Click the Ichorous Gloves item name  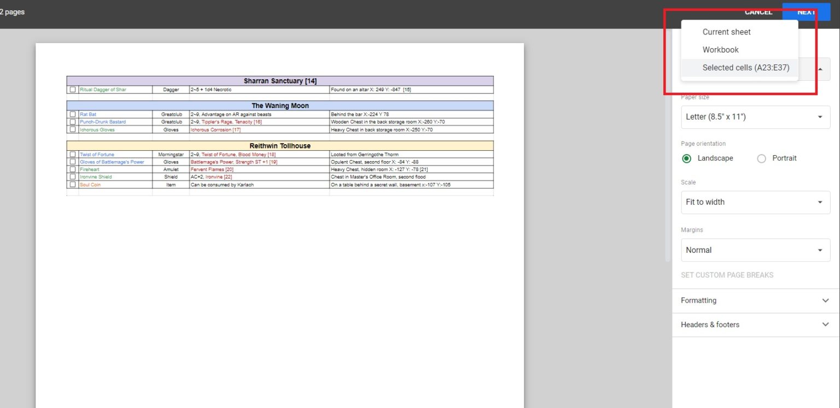[x=97, y=129]
